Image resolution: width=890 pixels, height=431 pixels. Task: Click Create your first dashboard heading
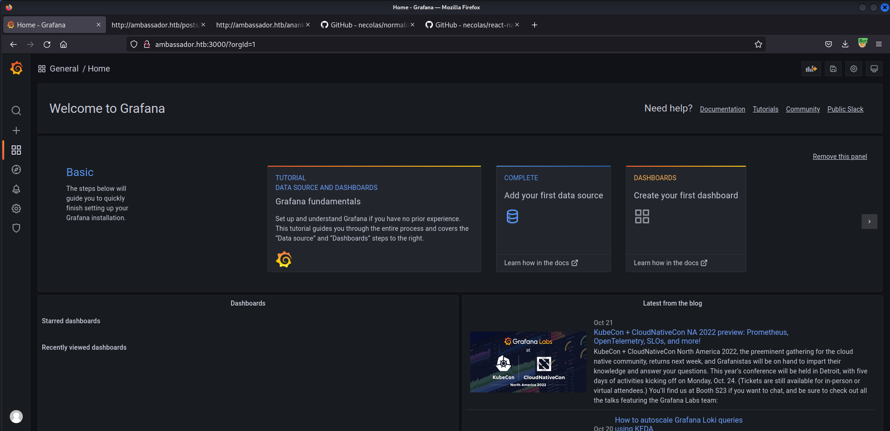(x=686, y=196)
